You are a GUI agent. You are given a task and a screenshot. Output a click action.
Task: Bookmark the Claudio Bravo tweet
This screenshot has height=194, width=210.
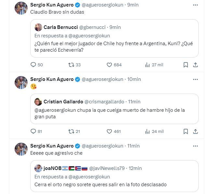(x=186, y=65)
